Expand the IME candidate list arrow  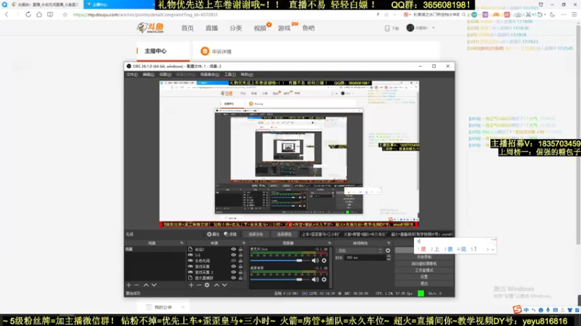click(492, 249)
